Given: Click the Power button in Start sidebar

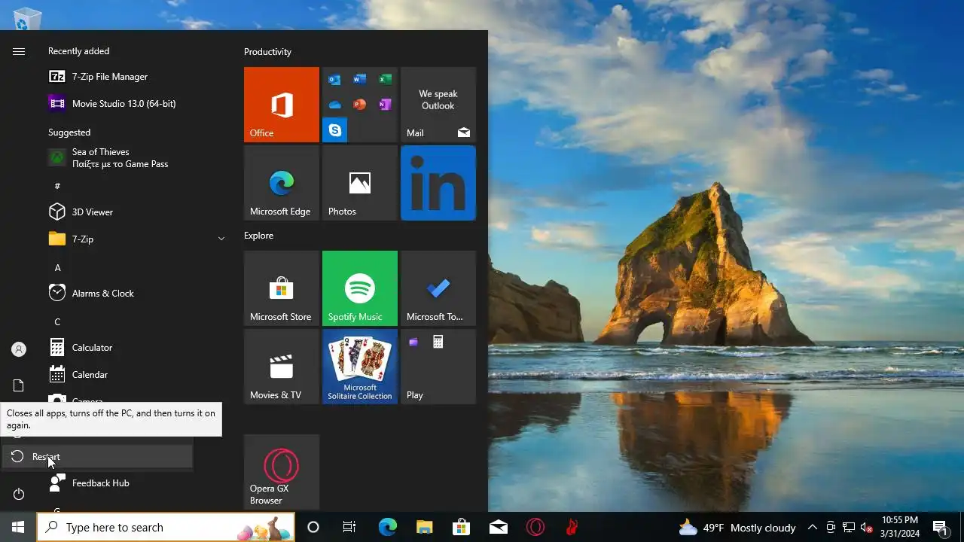Looking at the screenshot, I should pyautogui.click(x=19, y=494).
